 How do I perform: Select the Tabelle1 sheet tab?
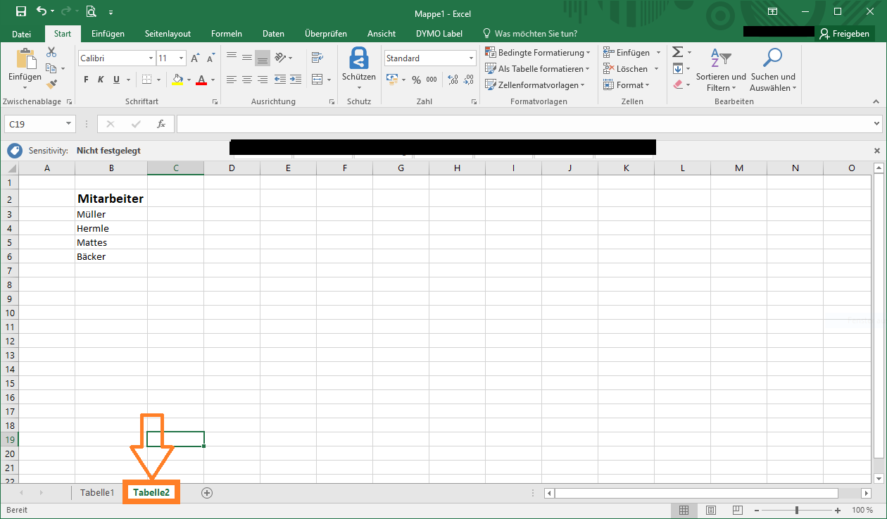click(97, 492)
